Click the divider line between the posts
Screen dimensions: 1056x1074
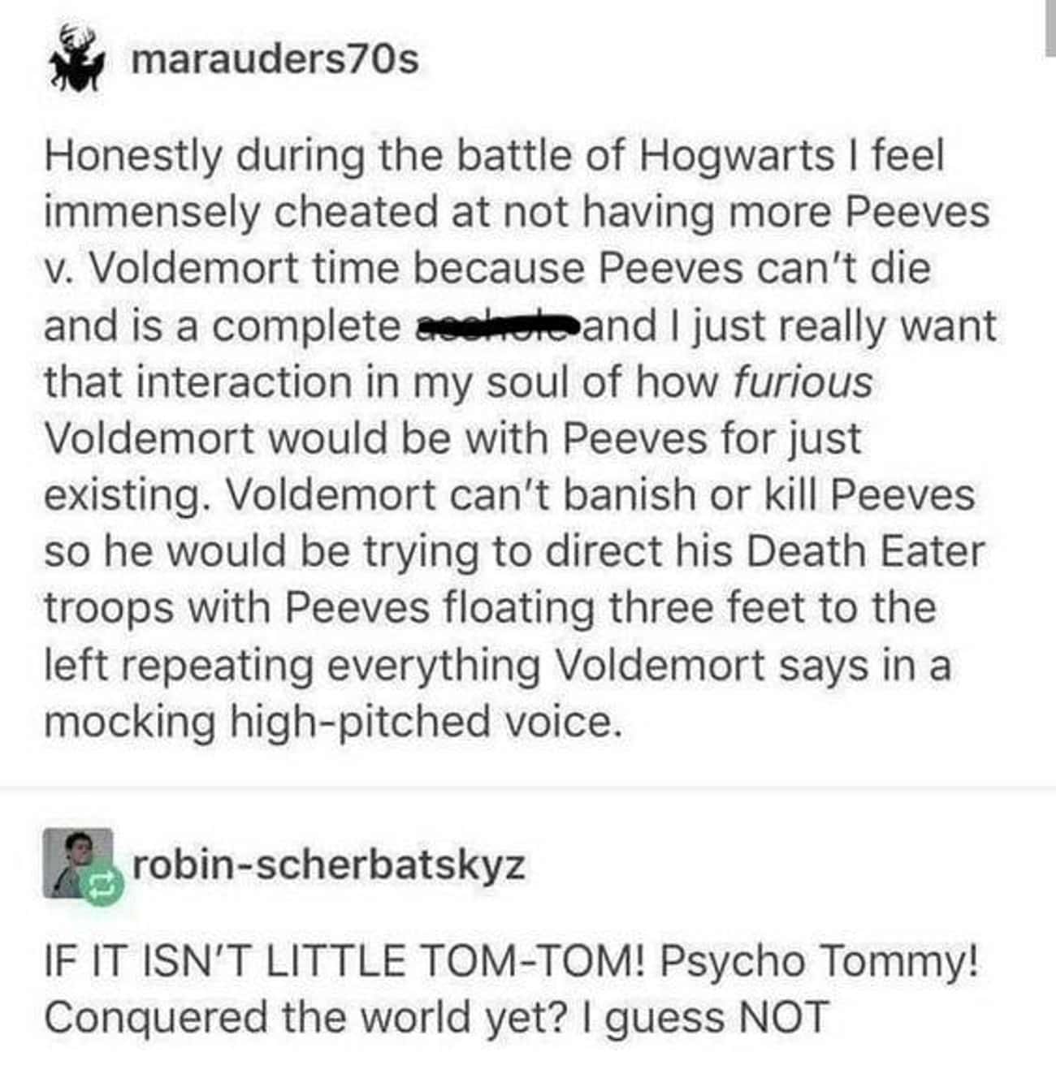[x=528, y=787]
